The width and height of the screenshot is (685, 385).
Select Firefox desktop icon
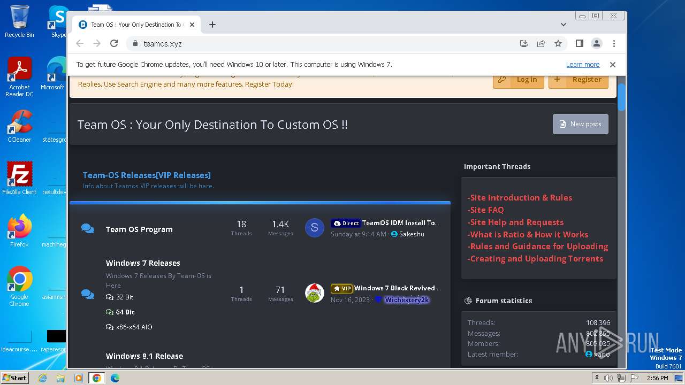click(19, 231)
